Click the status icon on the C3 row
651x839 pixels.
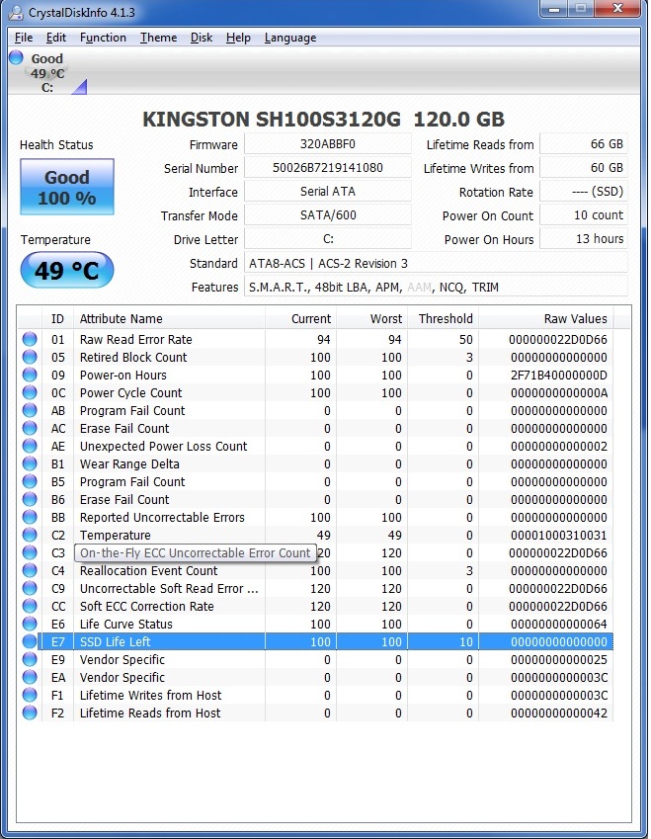[x=30, y=552]
